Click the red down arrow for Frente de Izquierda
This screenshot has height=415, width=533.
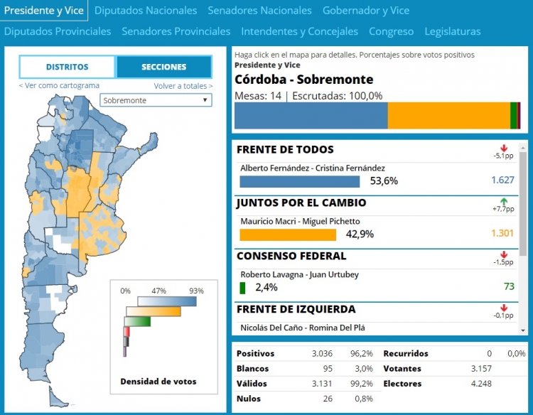coord(504,308)
